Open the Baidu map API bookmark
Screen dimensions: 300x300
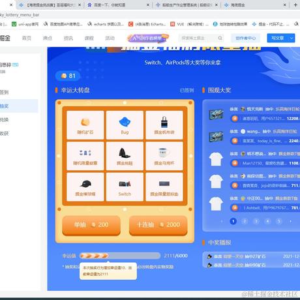click(x=63, y=24)
